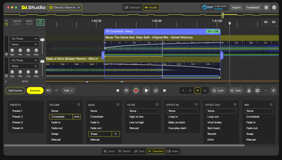Screen dimensions: 282x160
Task: Click the horizontal scrollbar in transition panel
Action: point(124,145)
